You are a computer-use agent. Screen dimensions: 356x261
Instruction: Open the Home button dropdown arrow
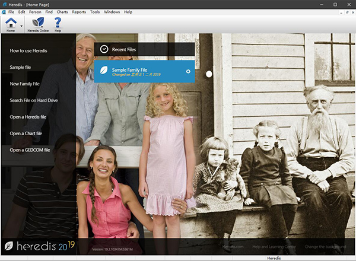21,26
